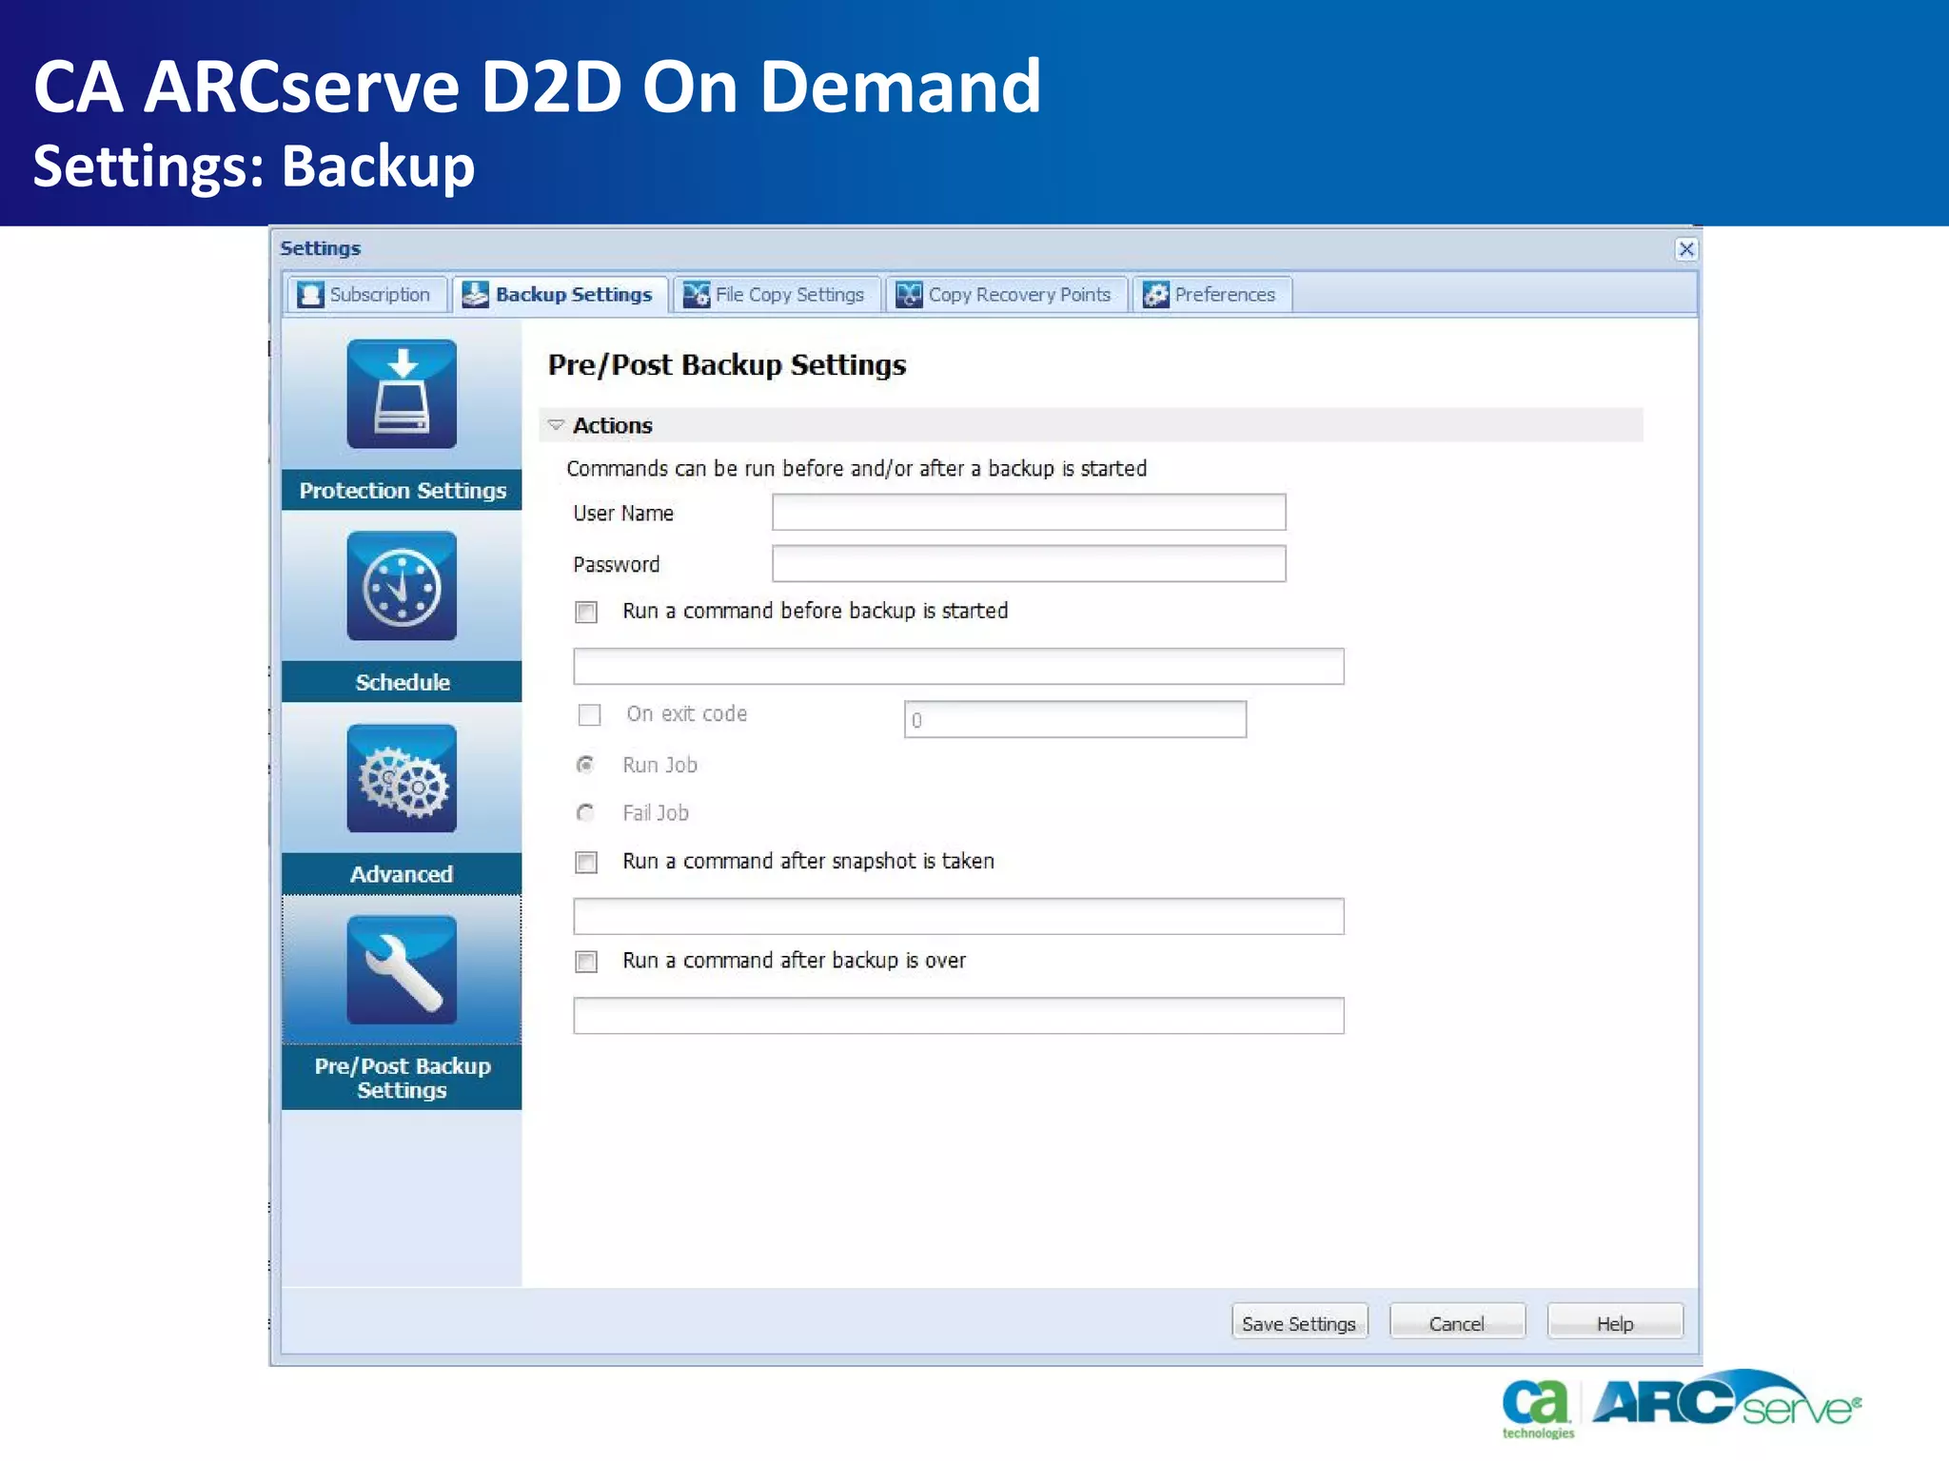Switch to the File Copy Settings tab
This screenshot has width=1949, height=1461.
point(777,295)
